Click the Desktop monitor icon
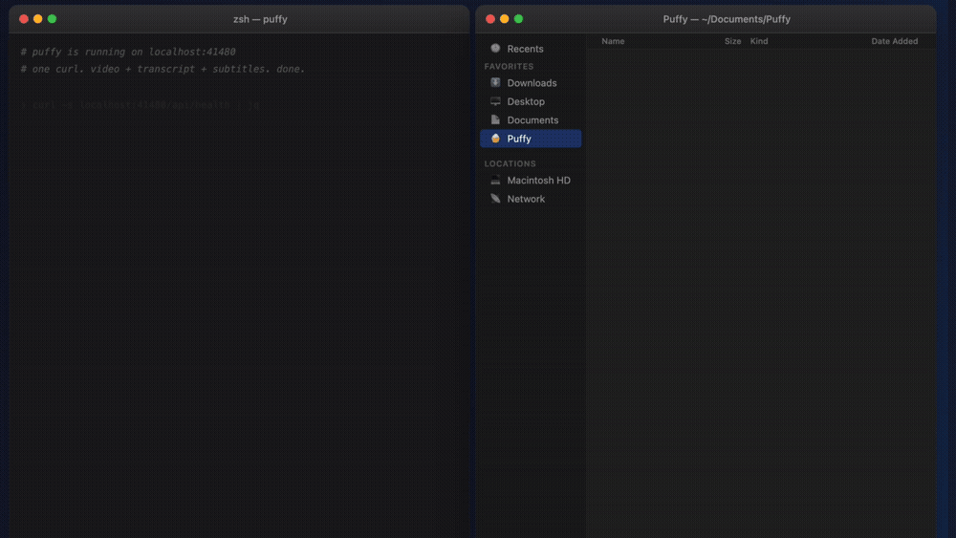Screen dimensions: 956x538 tap(495, 101)
